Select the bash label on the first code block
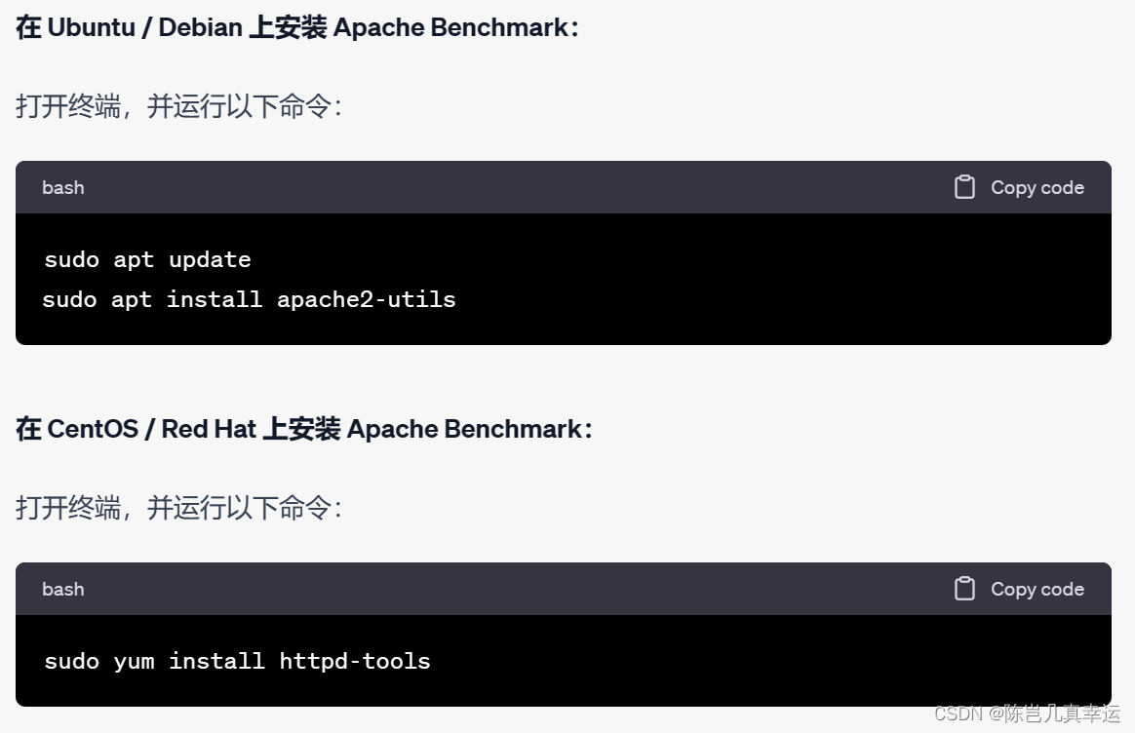 tap(62, 187)
